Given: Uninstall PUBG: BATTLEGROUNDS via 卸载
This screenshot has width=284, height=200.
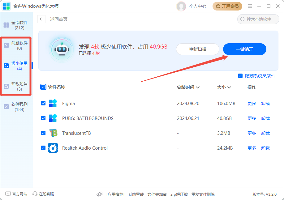Looking at the screenshot, I should [265, 118].
